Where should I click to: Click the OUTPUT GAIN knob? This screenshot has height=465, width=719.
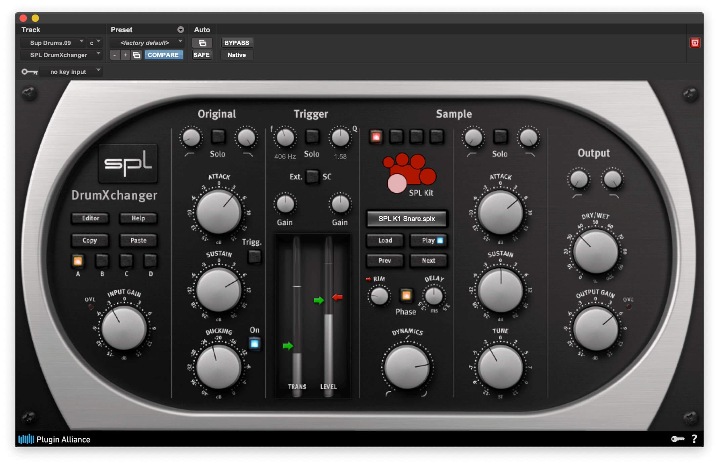point(595,329)
